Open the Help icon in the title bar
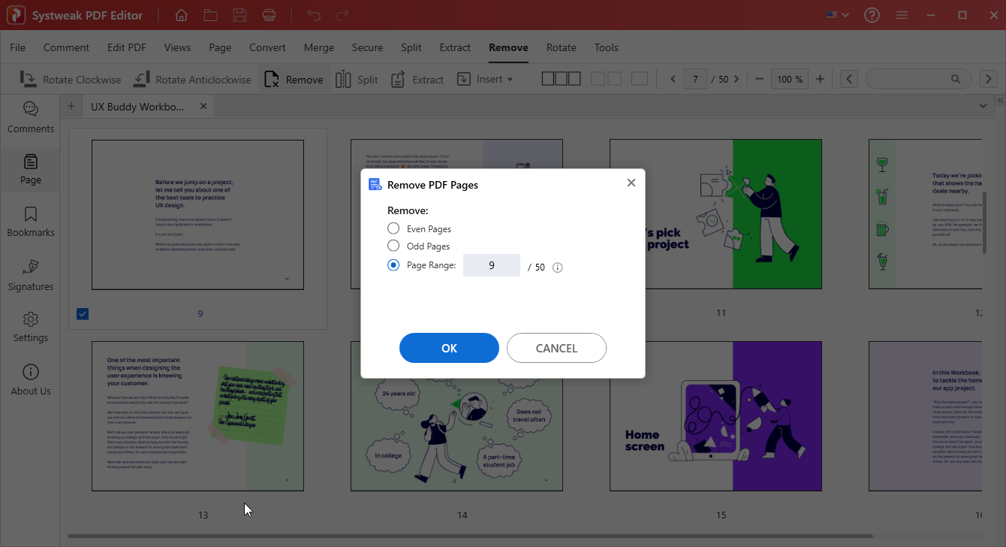The image size is (1006, 547). [872, 14]
